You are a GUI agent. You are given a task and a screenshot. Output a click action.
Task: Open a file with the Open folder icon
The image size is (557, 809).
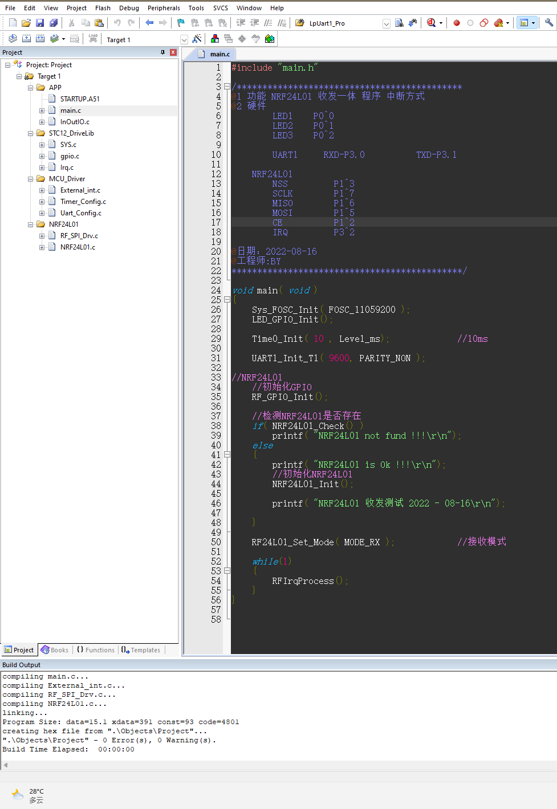[x=26, y=23]
